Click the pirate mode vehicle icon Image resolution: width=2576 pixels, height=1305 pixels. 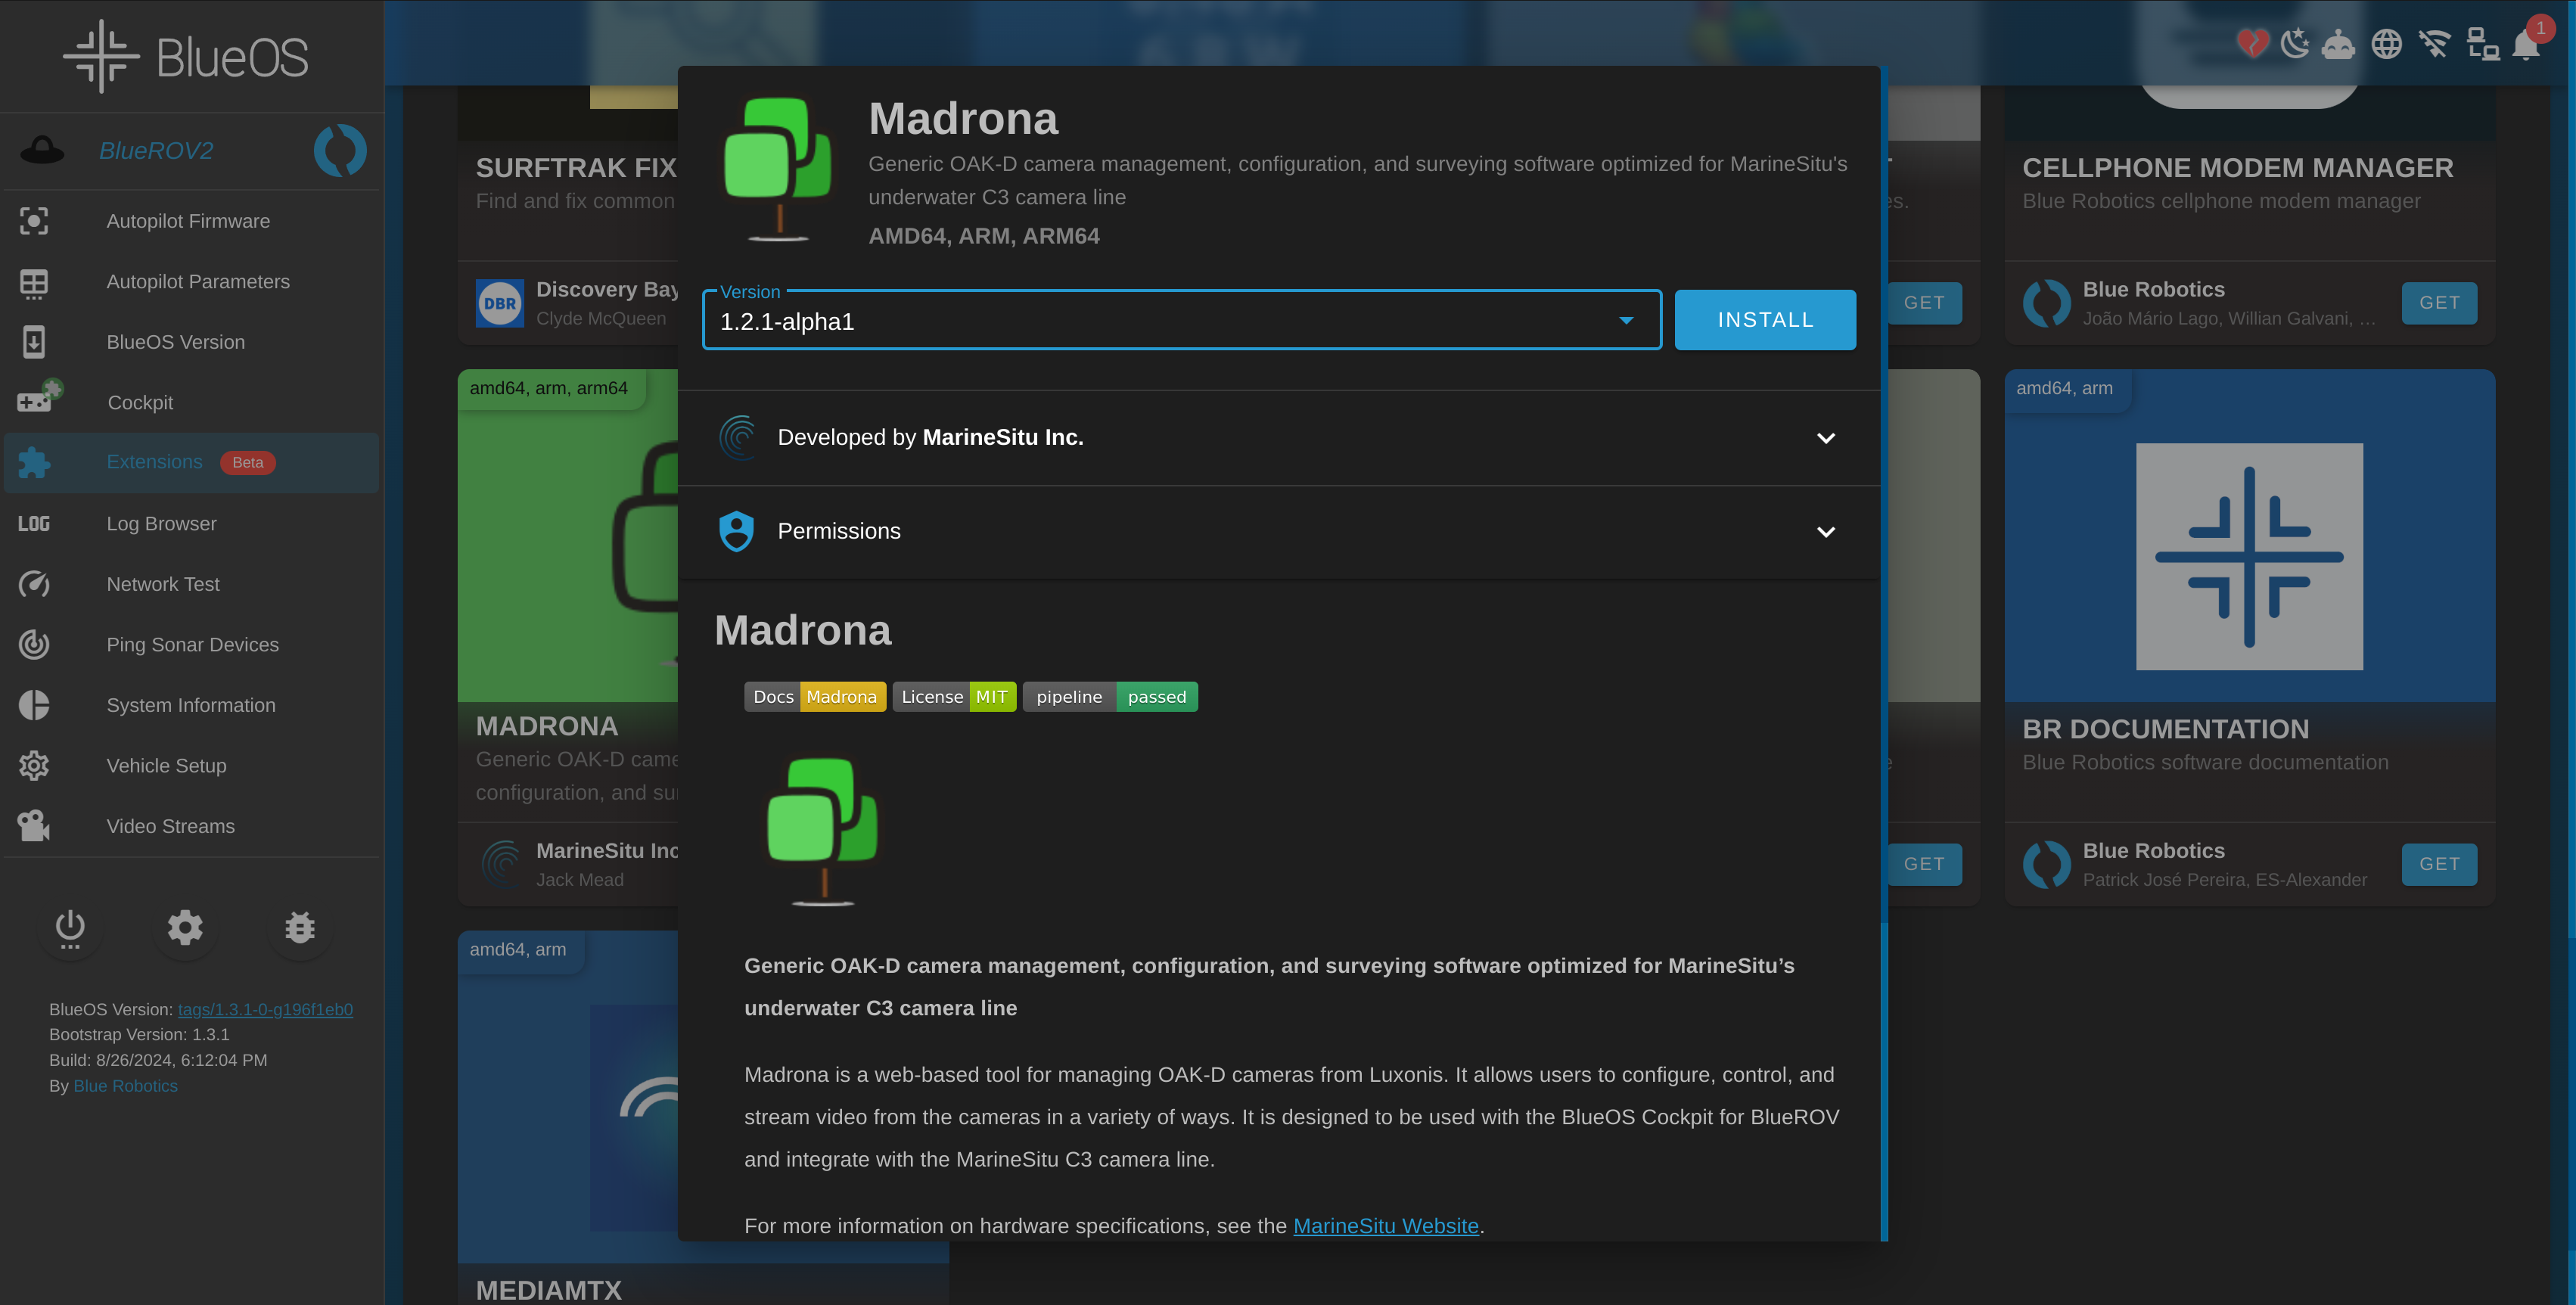pos(2338,45)
